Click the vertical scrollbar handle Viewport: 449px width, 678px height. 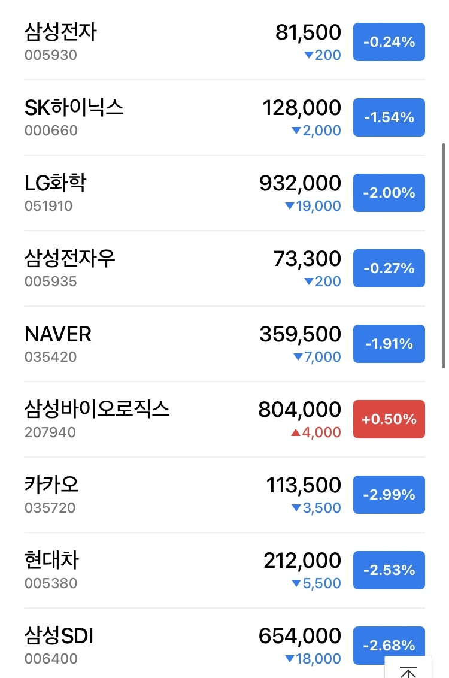[444, 256]
